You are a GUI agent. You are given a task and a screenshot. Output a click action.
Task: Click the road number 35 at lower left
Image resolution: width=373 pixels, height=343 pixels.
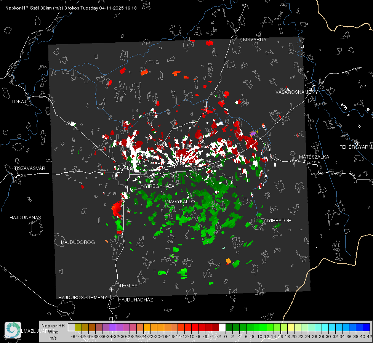tap(5, 269)
